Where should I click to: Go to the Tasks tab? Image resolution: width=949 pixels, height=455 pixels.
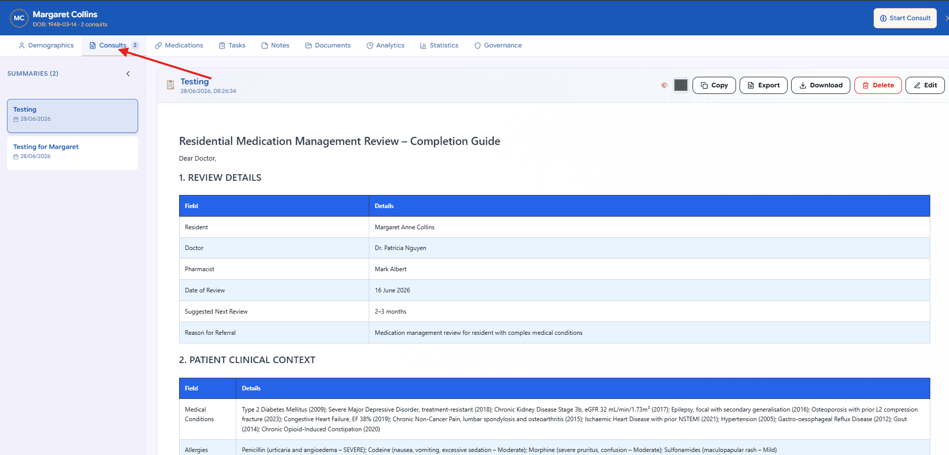(x=232, y=45)
